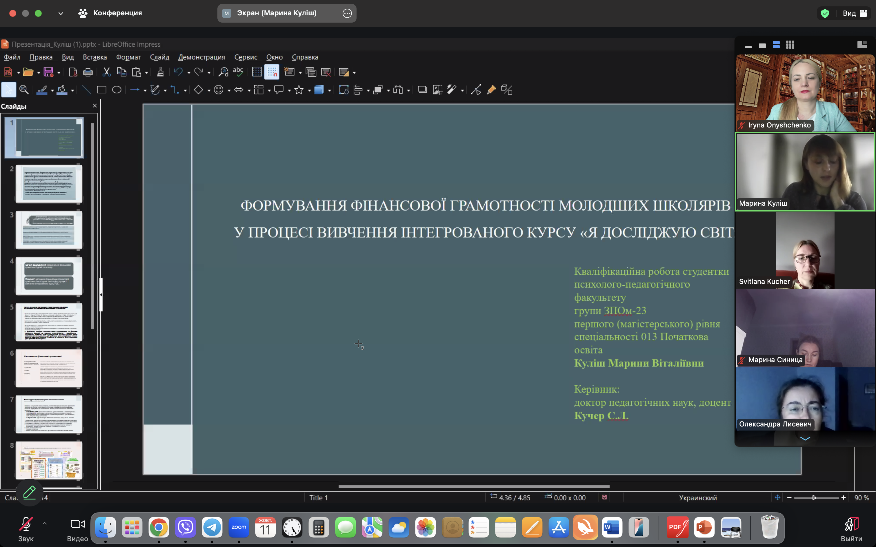Click the Spelling check abc icon

[238, 72]
